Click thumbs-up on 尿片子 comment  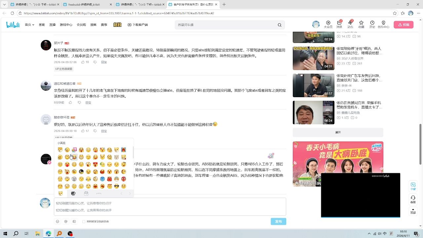83,62
